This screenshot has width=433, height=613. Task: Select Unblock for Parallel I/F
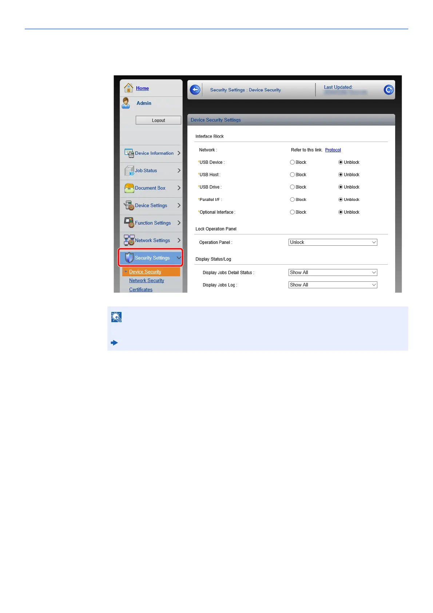point(341,199)
